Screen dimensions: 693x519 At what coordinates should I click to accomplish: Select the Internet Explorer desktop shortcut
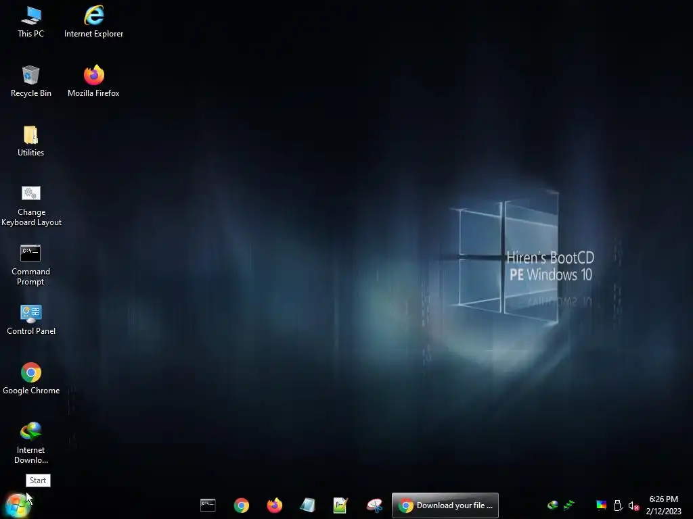click(93, 22)
